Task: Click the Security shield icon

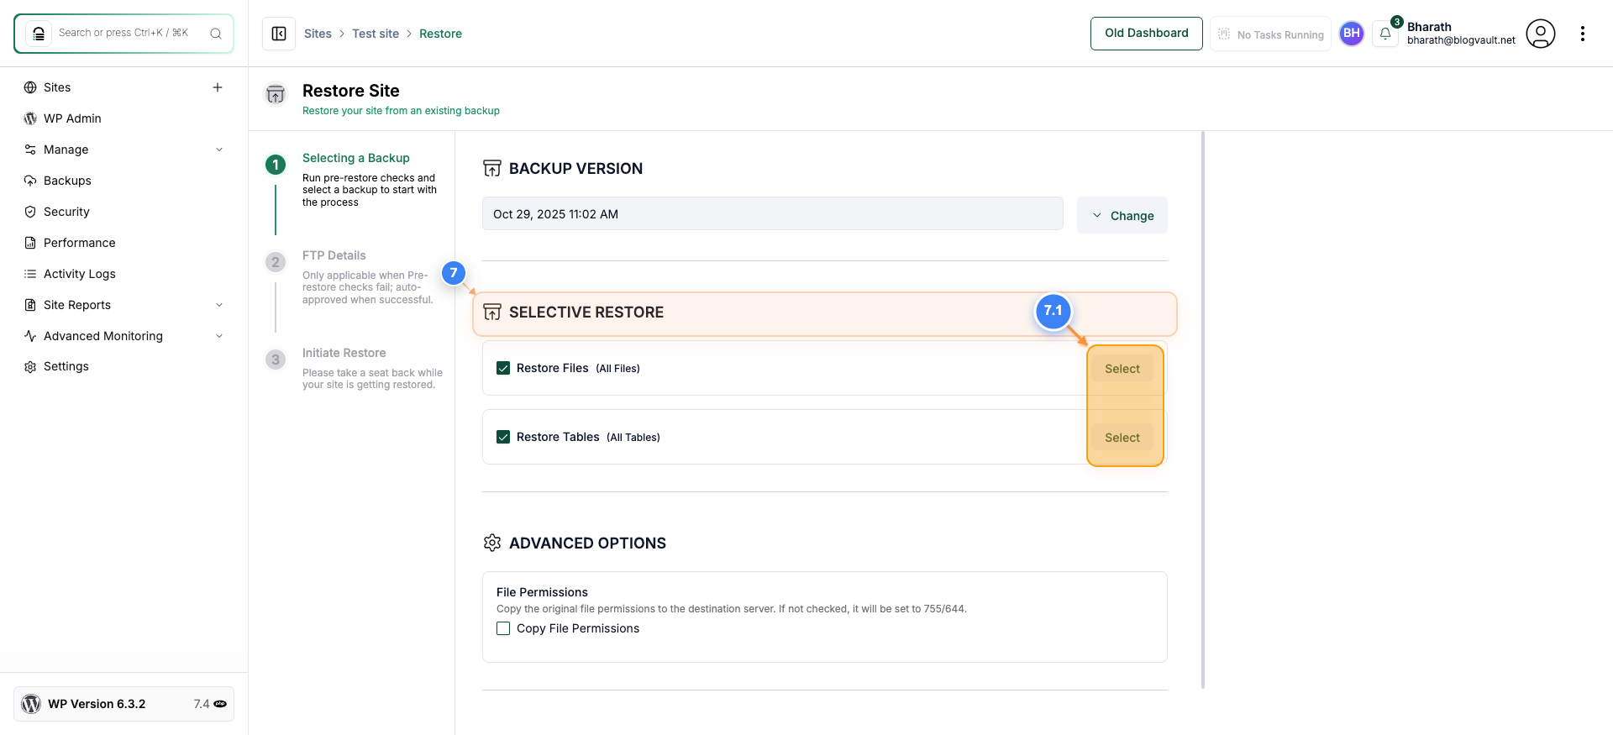Action: (30, 212)
